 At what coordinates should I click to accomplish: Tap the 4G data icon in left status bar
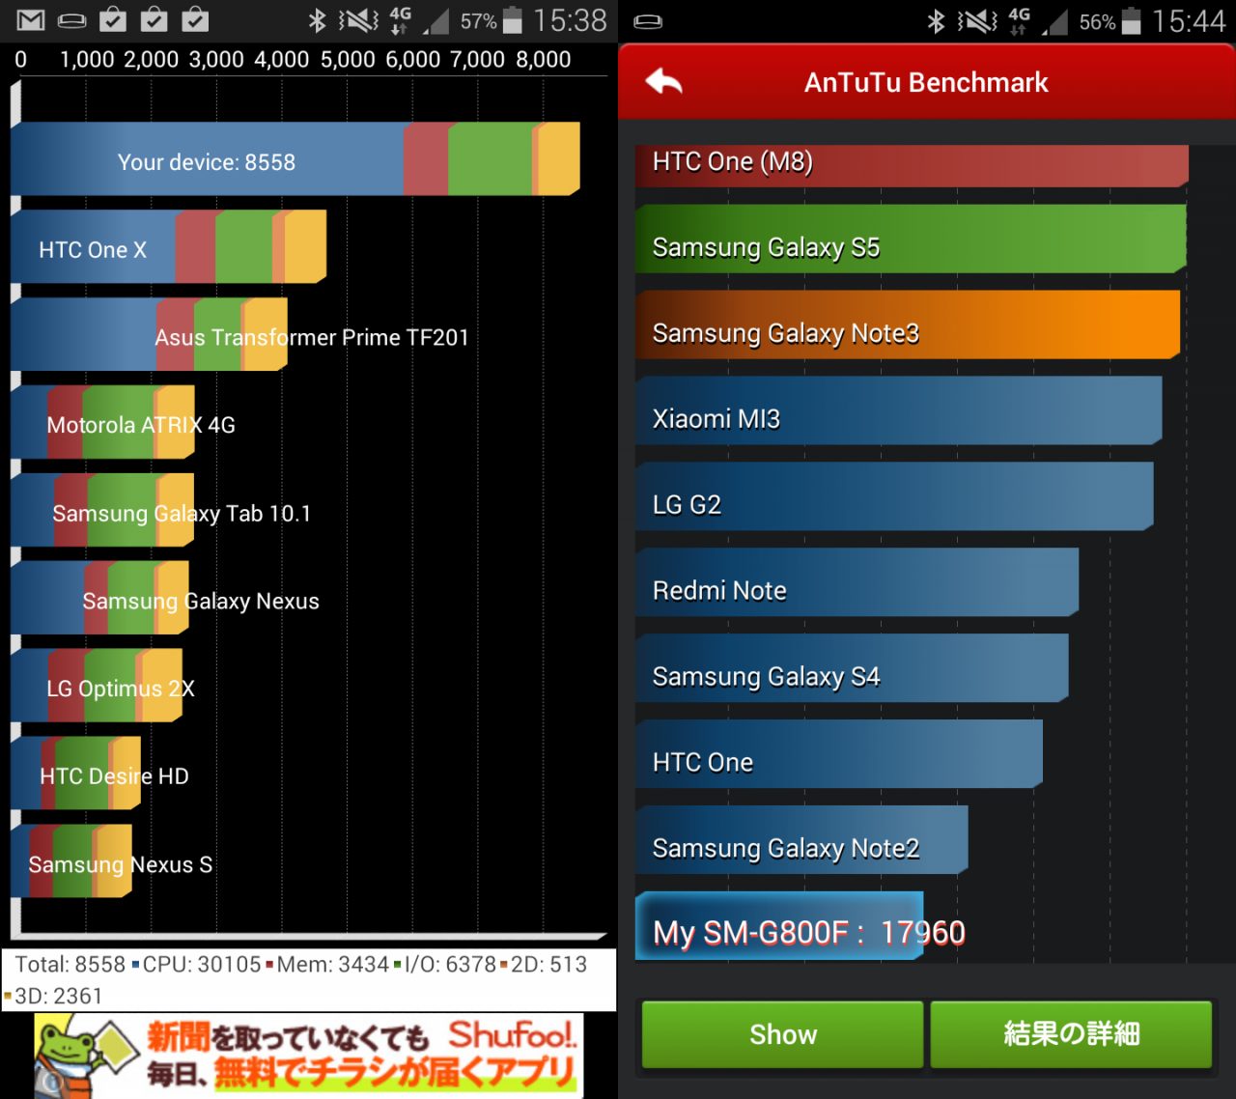[400, 20]
